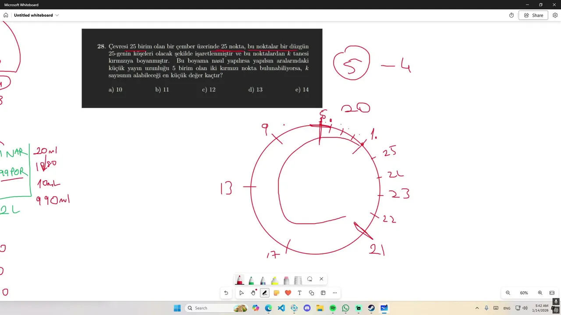Open Discord from the taskbar
Image resolution: width=561 pixels, height=315 pixels.
coord(307,308)
